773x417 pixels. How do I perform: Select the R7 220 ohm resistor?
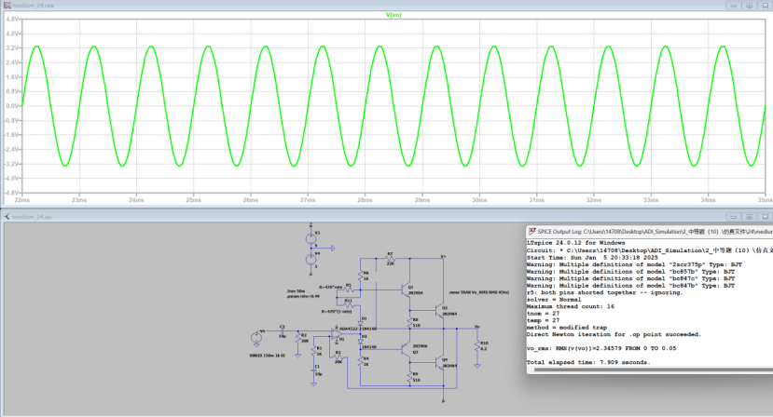pos(390,259)
